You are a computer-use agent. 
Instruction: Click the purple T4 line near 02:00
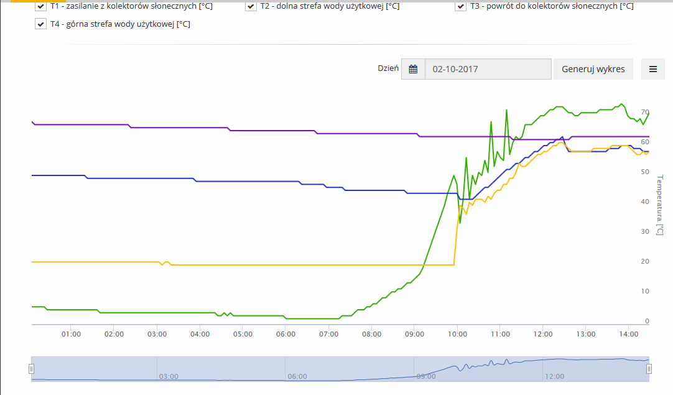coord(114,125)
